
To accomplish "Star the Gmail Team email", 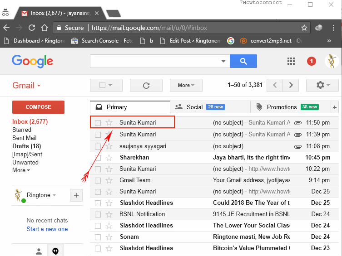I will [109, 180].
